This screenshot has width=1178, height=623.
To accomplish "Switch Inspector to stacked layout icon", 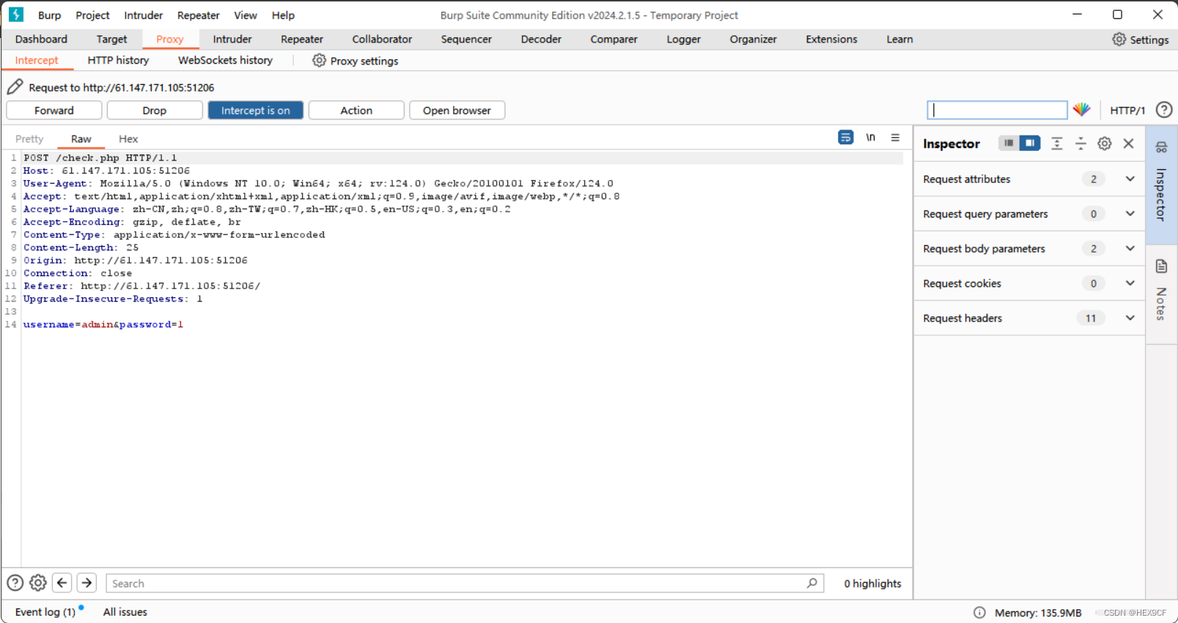I will (1009, 143).
